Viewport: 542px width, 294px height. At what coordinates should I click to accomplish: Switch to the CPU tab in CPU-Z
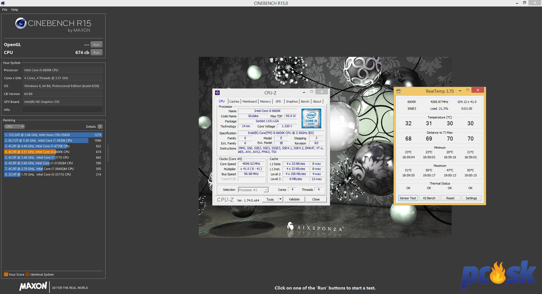click(222, 101)
